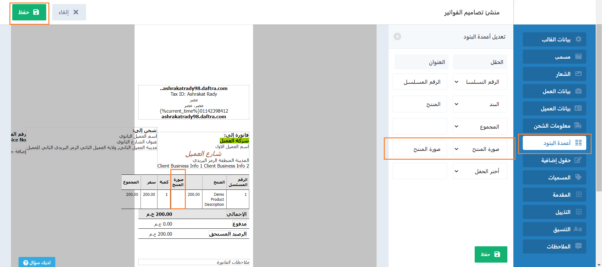Click the card icon next to مسمى

click(x=578, y=56)
